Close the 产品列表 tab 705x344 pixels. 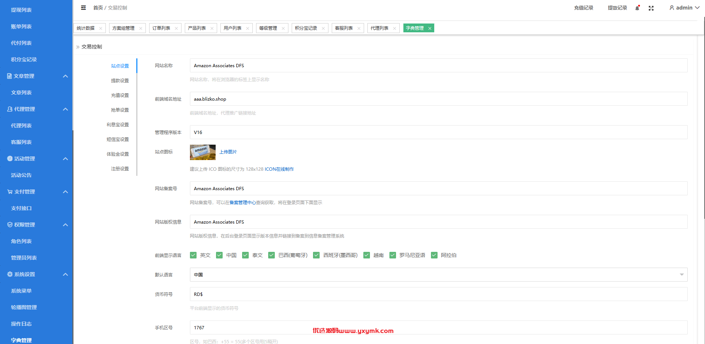pos(212,28)
